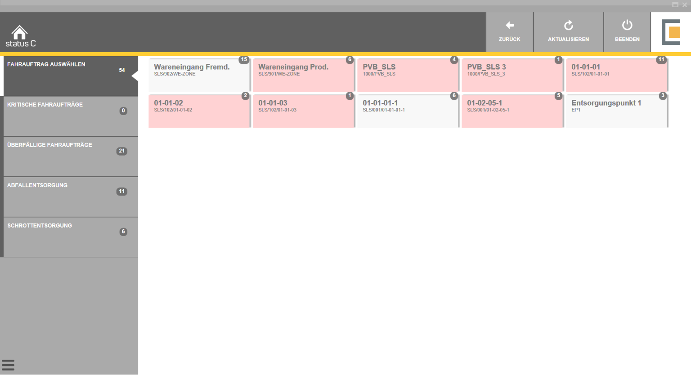
Task: Click the orange square company logo
Action: click(x=671, y=32)
